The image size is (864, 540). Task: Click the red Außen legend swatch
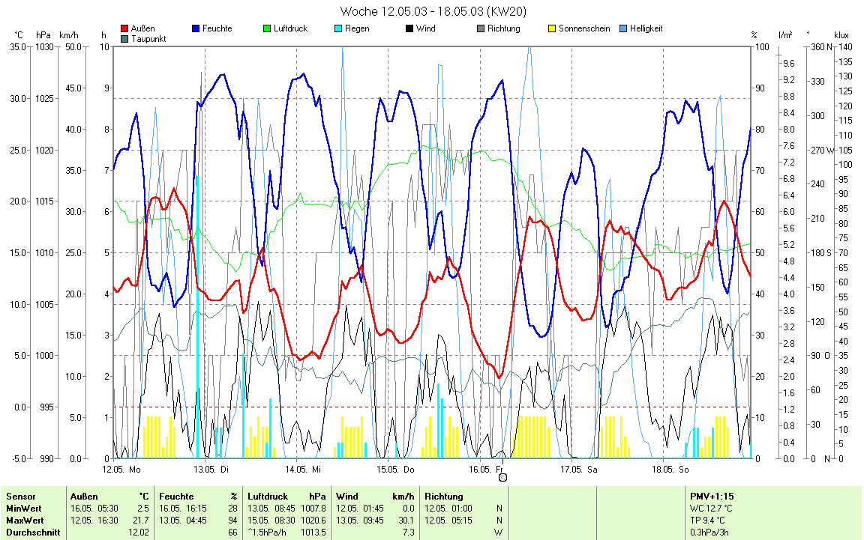pos(124,28)
